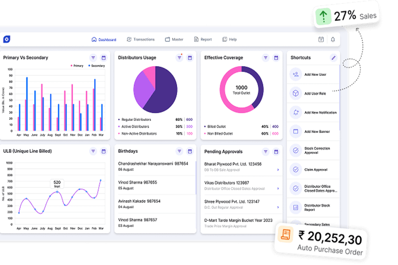This screenshot has width=398, height=265.
Task: Click the calendar icon in top navigation bar
Action: coord(321,39)
